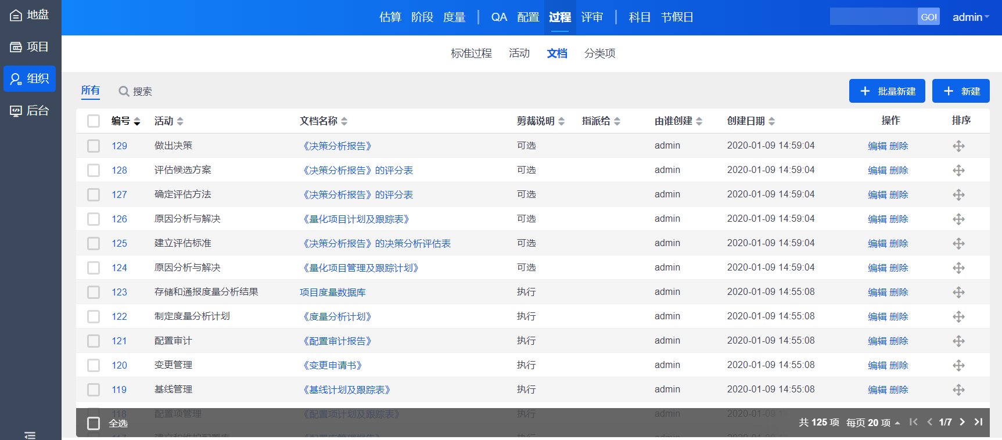Select all rows via header checkbox
Screen dimensions: 1002x440
pyautogui.click(x=94, y=121)
